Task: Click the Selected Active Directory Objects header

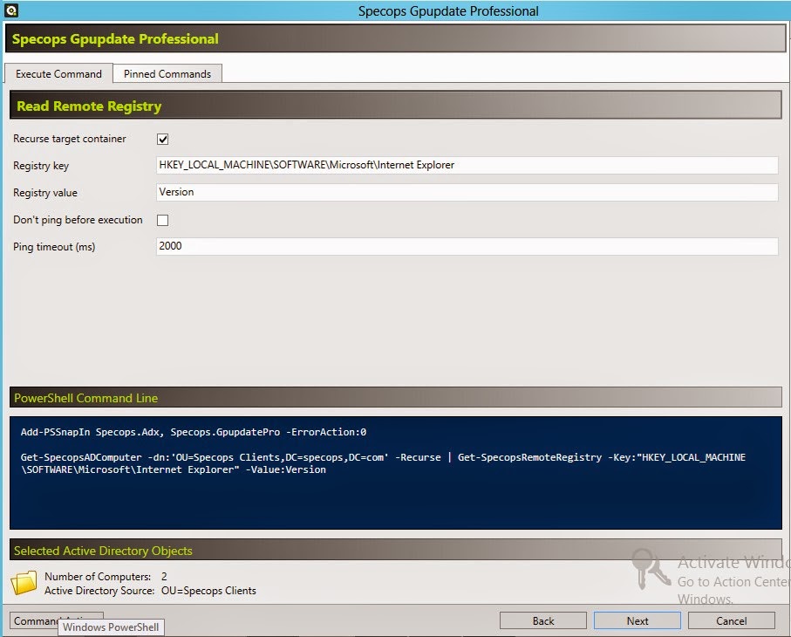Action: pos(103,551)
